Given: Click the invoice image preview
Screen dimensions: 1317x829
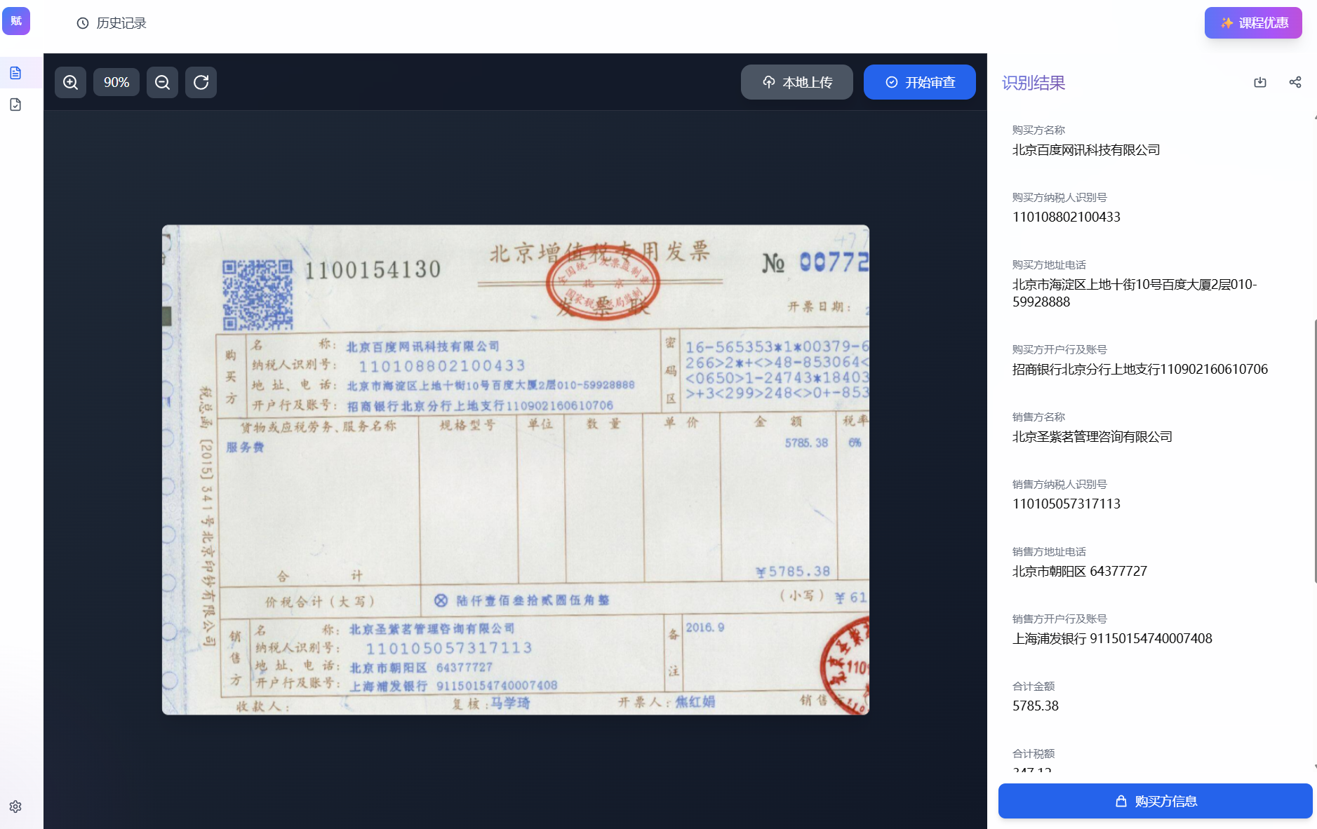Looking at the screenshot, I should click(x=516, y=470).
